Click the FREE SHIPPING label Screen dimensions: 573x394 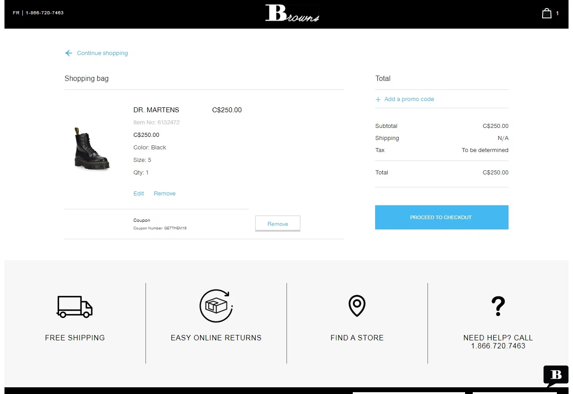pos(75,338)
